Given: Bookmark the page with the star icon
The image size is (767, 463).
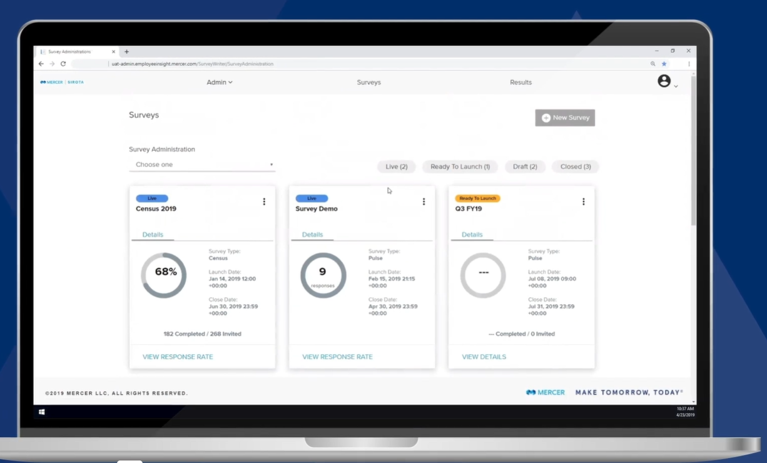Looking at the screenshot, I should click(x=664, y=63).
